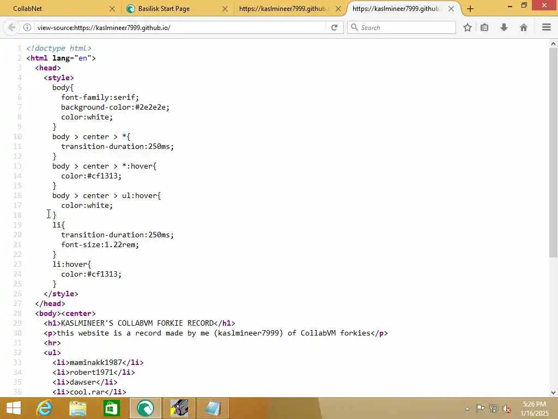The width and height of the screenshot is (558, 419).
Task: Close the Basilisk Start Page tab
Action: pyautogui.click(x=225, y=9)
